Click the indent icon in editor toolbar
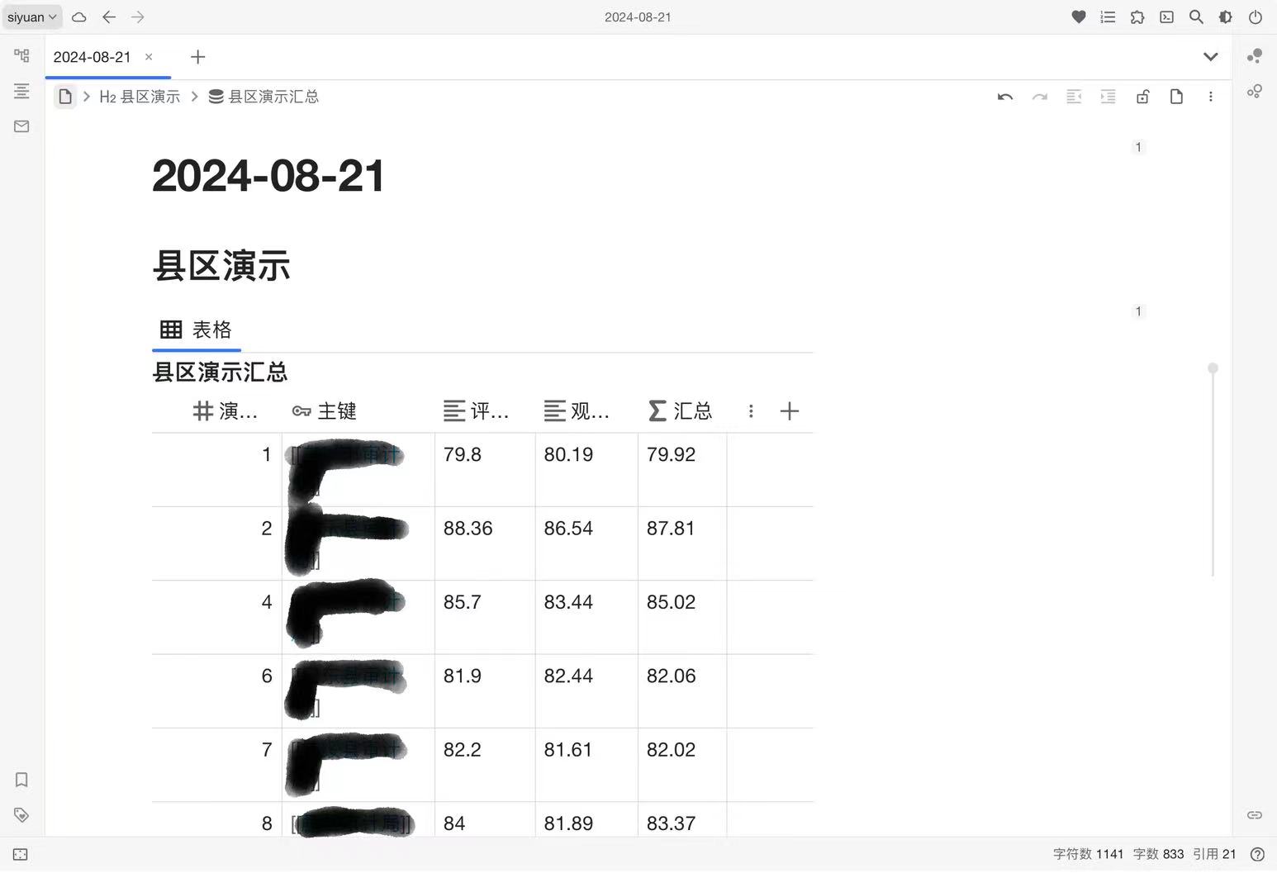 pyautogui.click(x=1108, y=97)
